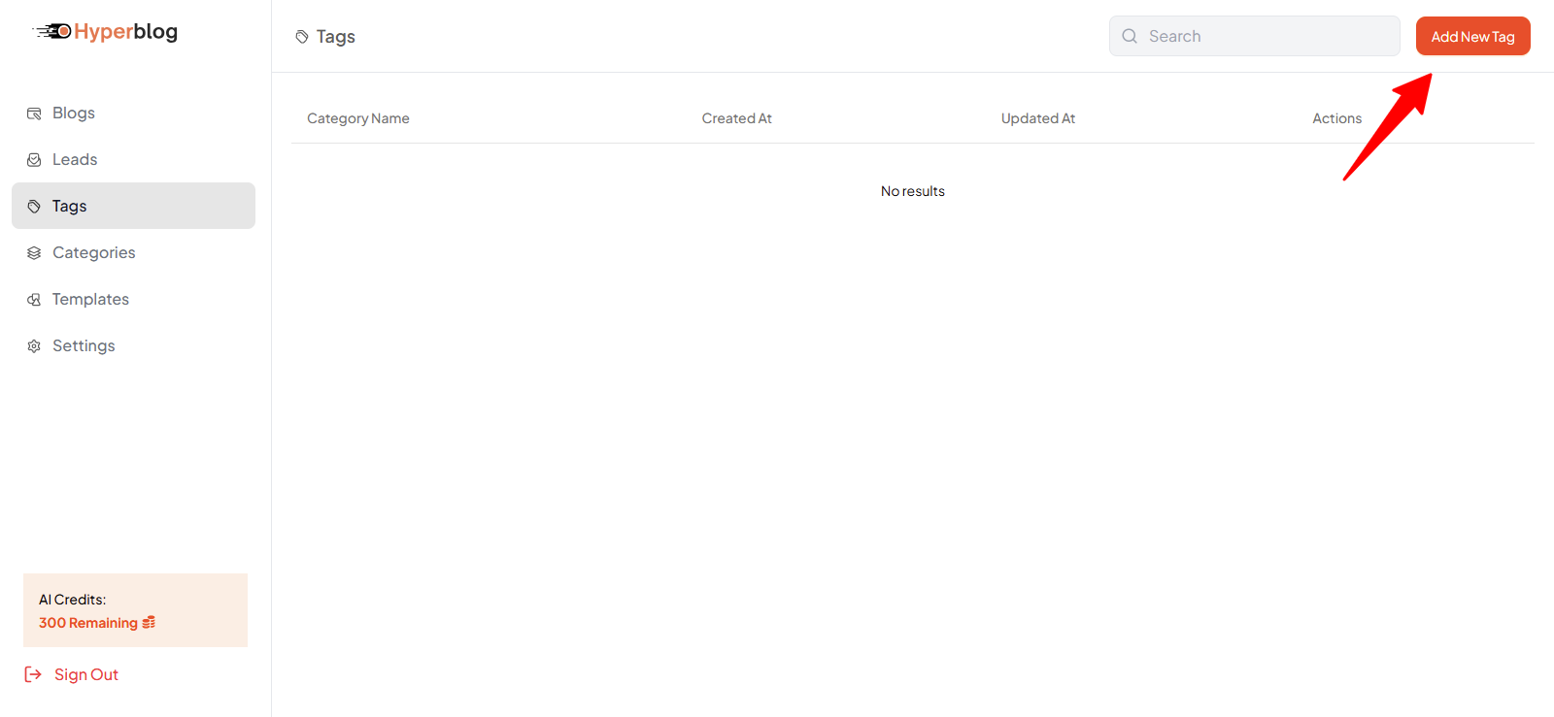Open Settings from the sidebar
Viewport: 1554px width, 717px height.
click(x=133, y=345)
